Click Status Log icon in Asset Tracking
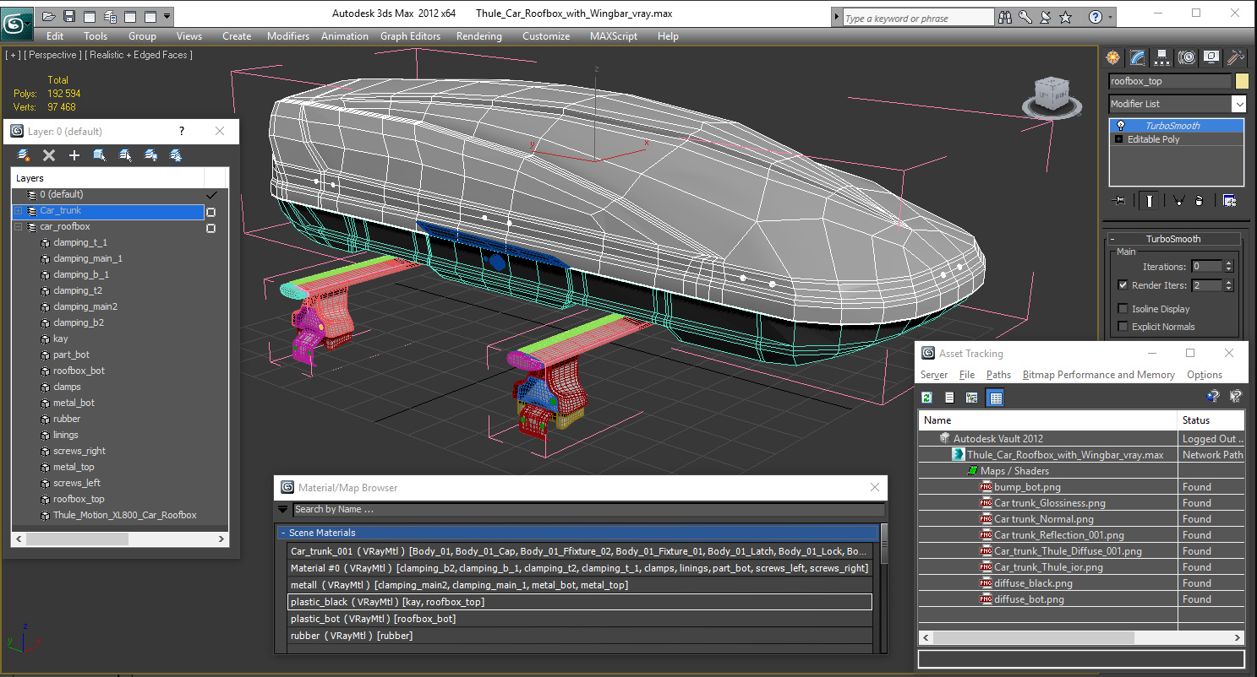The width and height of the screenshot is (1257, 677). tap(949, 398)
